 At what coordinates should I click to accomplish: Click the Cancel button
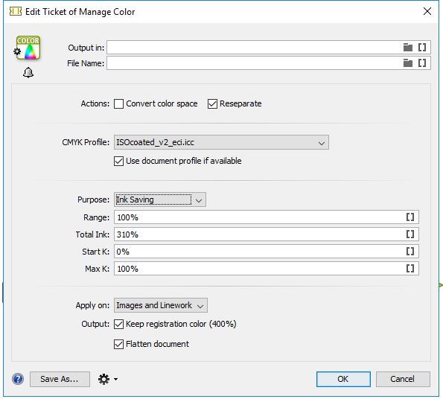coord(403,379)
